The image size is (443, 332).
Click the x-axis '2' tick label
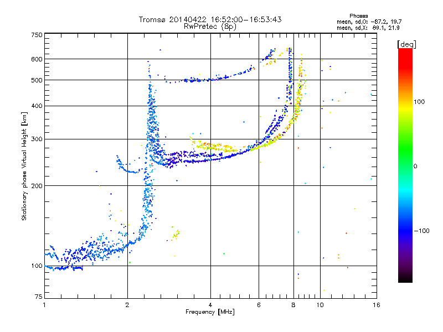click(127, 305)
